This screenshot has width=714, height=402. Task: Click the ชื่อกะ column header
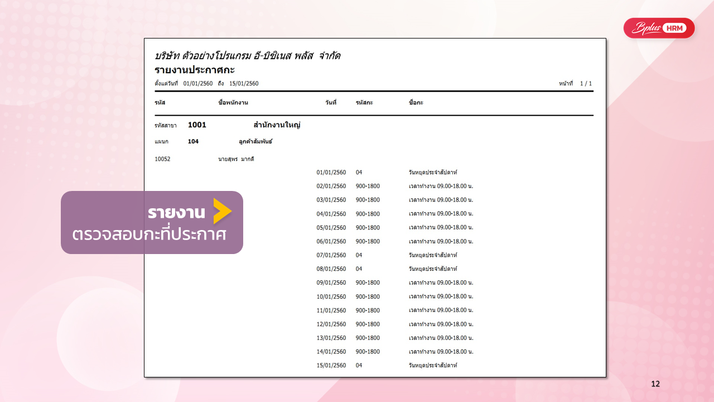click(x=416, y=103)
